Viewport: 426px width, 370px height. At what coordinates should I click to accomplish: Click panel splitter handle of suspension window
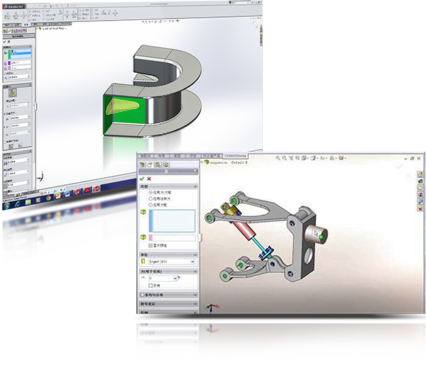point(201,237)
